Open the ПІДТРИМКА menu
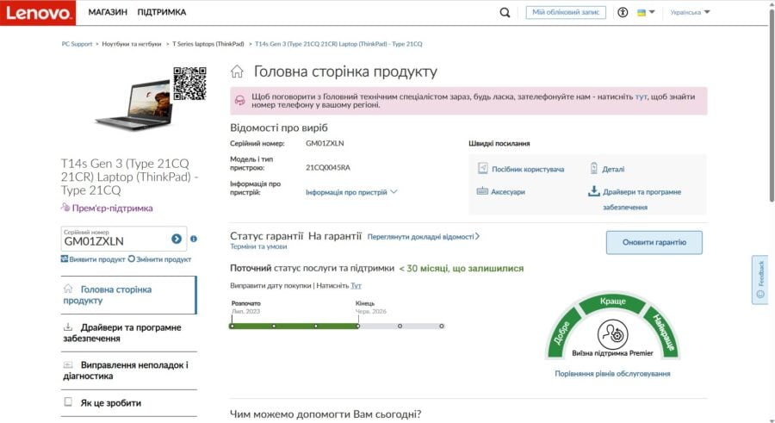Screen dimensions: 775x423 (162, 12)
